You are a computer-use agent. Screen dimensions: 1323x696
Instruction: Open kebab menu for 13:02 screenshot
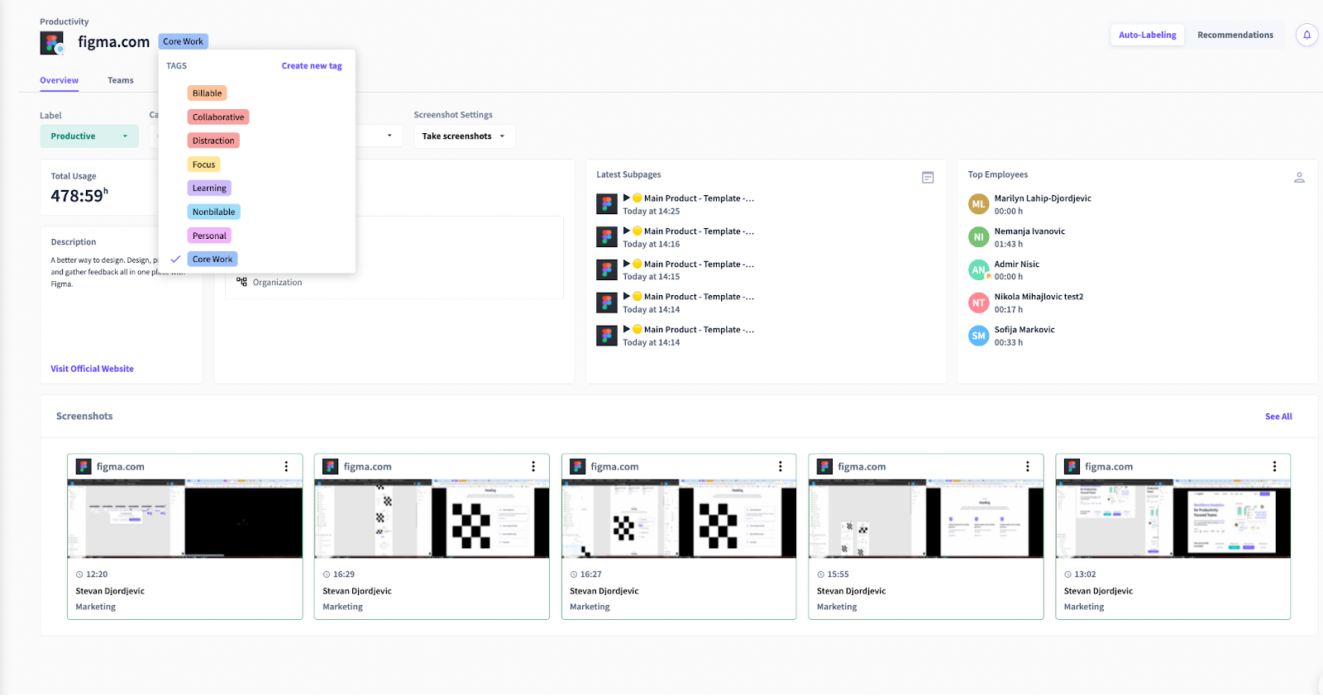pos(1274,467)
